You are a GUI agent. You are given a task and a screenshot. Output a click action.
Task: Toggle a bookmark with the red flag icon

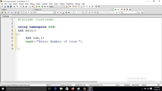coord(122,10)
